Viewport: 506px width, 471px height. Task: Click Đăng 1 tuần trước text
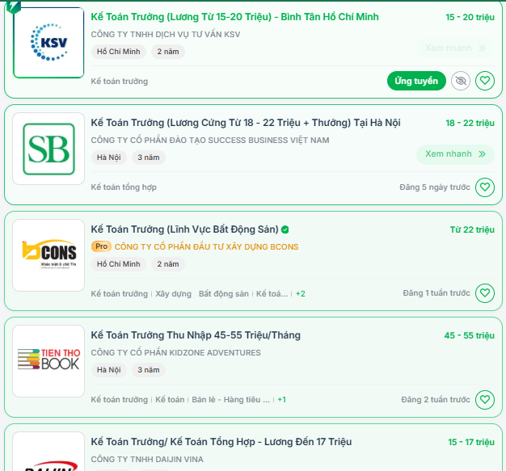pos(436,293)
